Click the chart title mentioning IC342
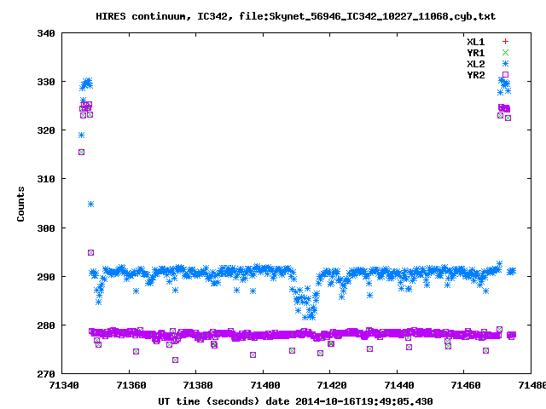Viewport: 546px width, 409px height. click(296, 16)
